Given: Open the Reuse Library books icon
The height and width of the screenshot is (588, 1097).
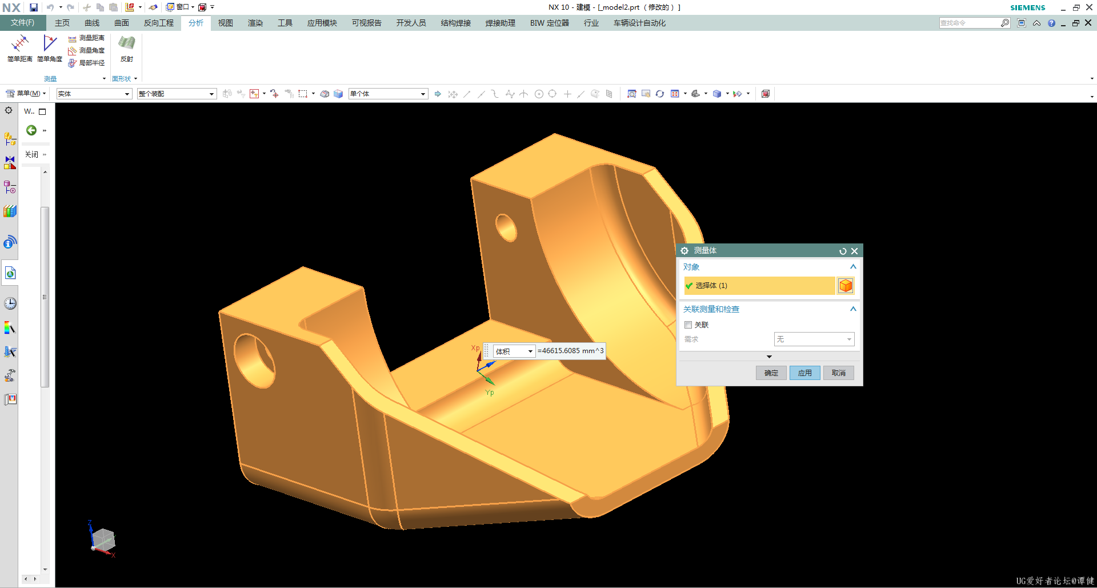Looking at the screenshot, I should pos(10,211).
